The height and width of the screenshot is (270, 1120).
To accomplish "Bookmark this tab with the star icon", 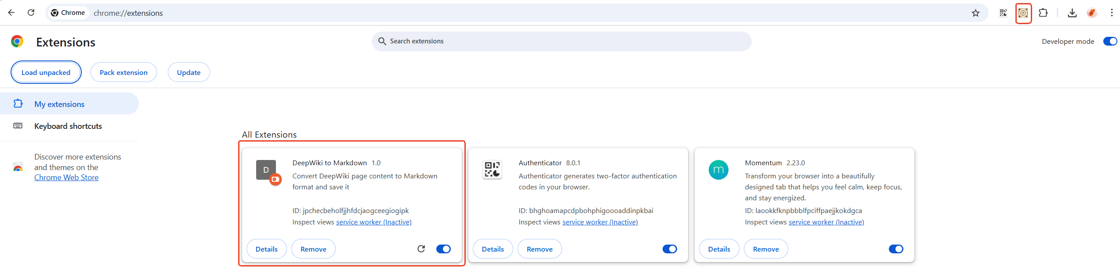I will pyautogui.click(x=975, y=13).
